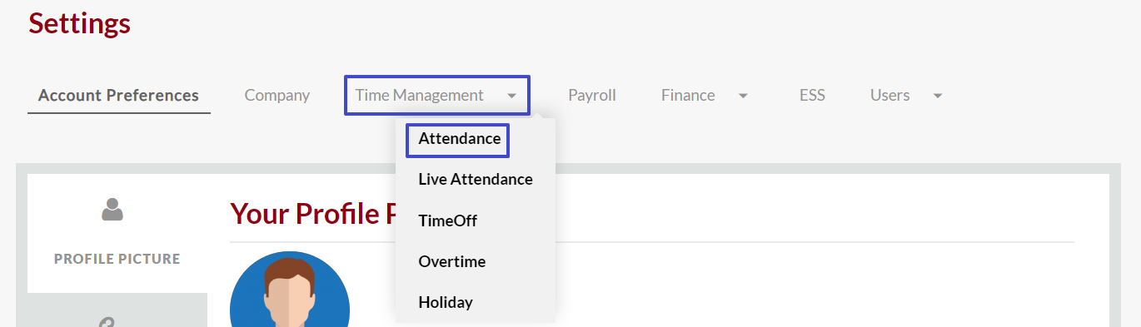This screenshot has width=1141, height=327.
Task: Click the Users tab label
Action: coord(890,95)
